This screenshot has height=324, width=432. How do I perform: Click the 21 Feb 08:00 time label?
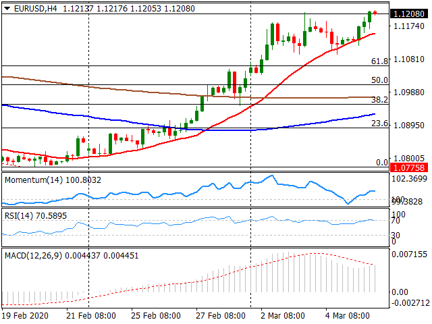91,315
